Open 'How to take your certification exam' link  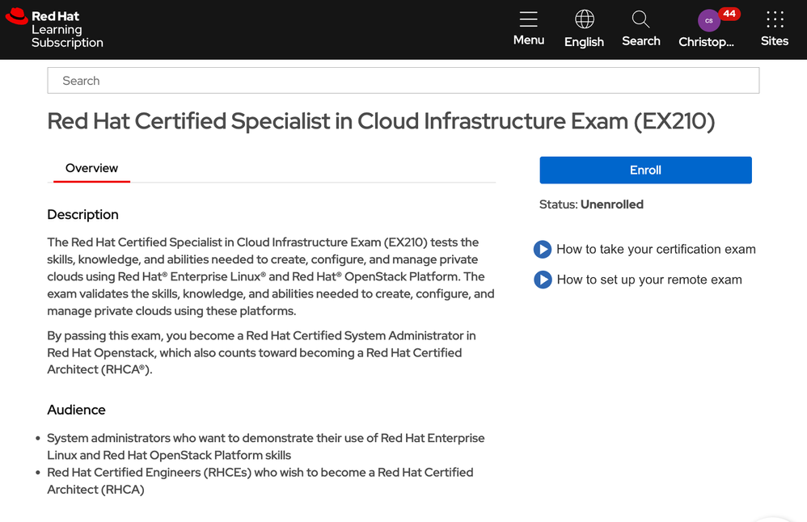click(656, 250)
